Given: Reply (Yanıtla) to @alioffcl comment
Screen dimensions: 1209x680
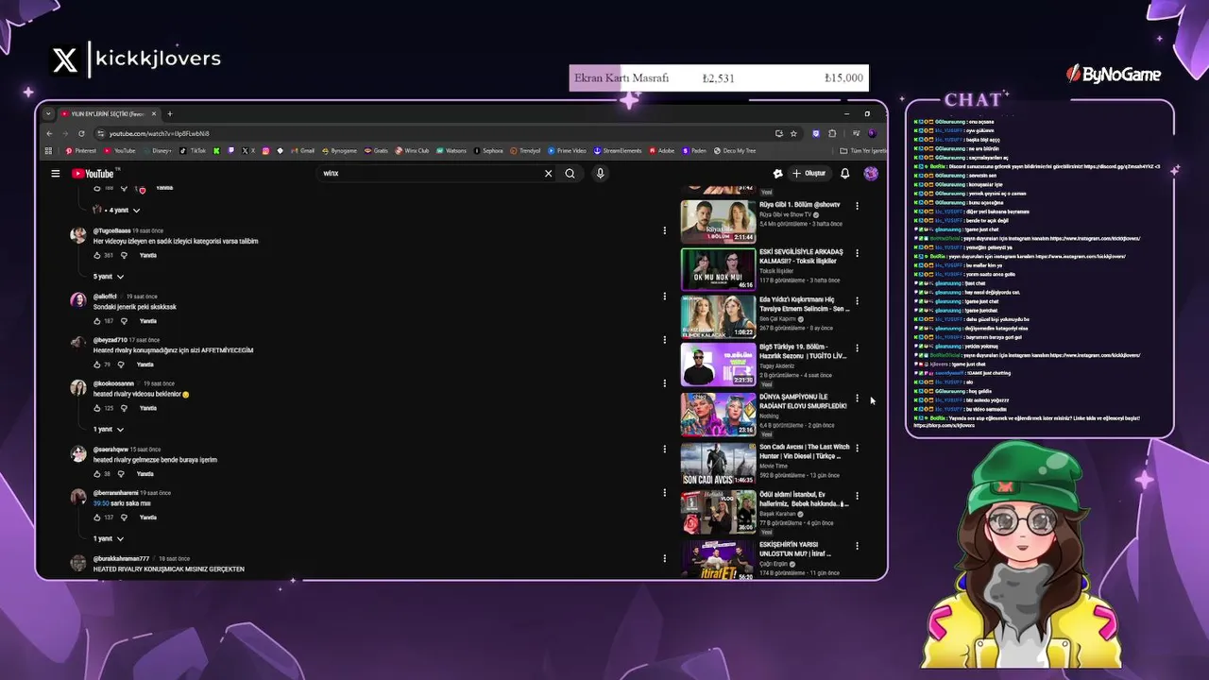Looking at the screenshot, I should pyautogui.click(x=148, y=321).
